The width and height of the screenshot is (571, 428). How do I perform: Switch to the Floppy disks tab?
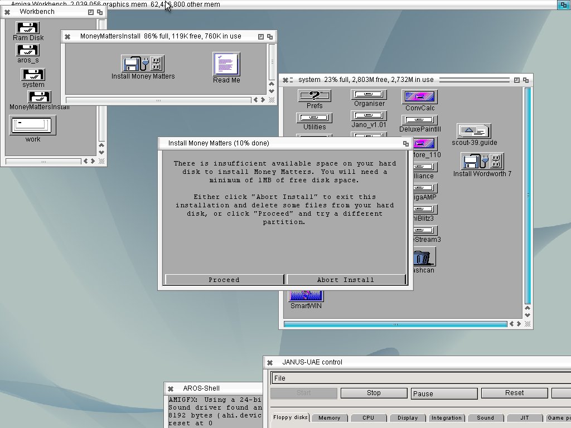(x=290, y=417)
